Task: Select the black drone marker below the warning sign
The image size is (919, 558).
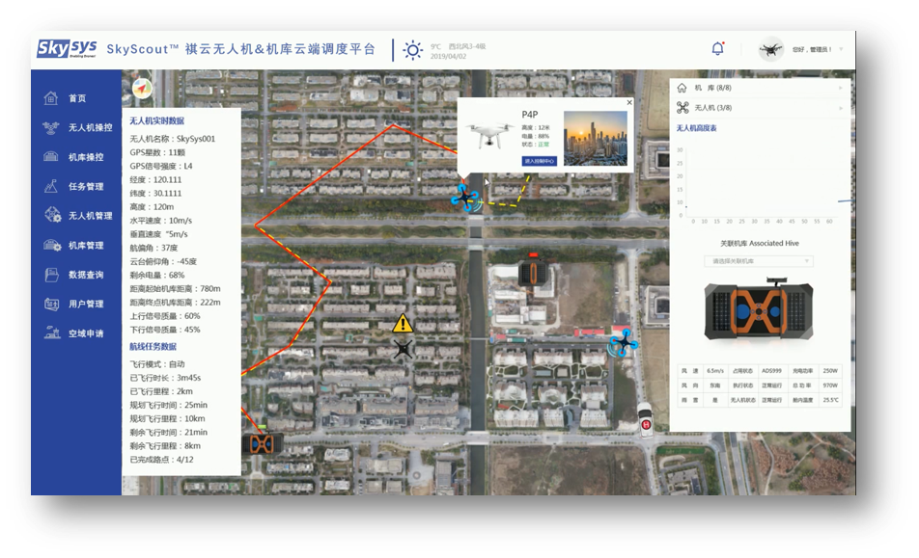Action: 404,349
